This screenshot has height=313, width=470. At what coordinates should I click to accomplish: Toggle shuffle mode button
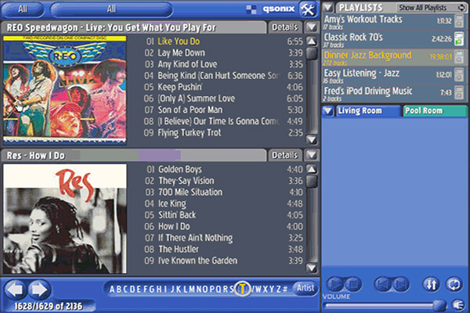[432, 284]
